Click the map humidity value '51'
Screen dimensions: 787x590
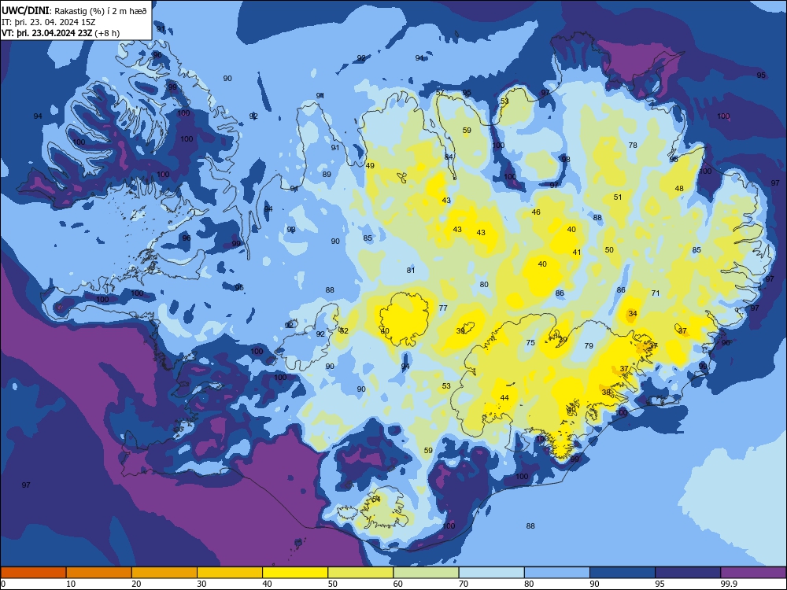[617, 197]
